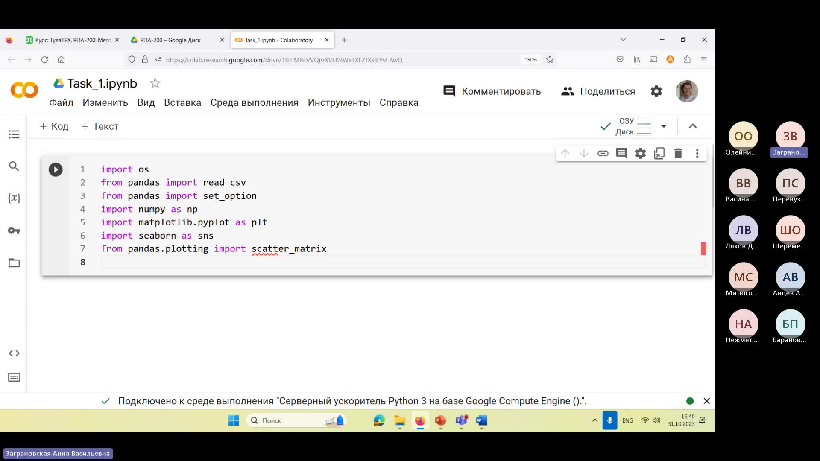This screenshot has height=461, width=820.
Task: Click the Комментировать button
Action: 492,91
